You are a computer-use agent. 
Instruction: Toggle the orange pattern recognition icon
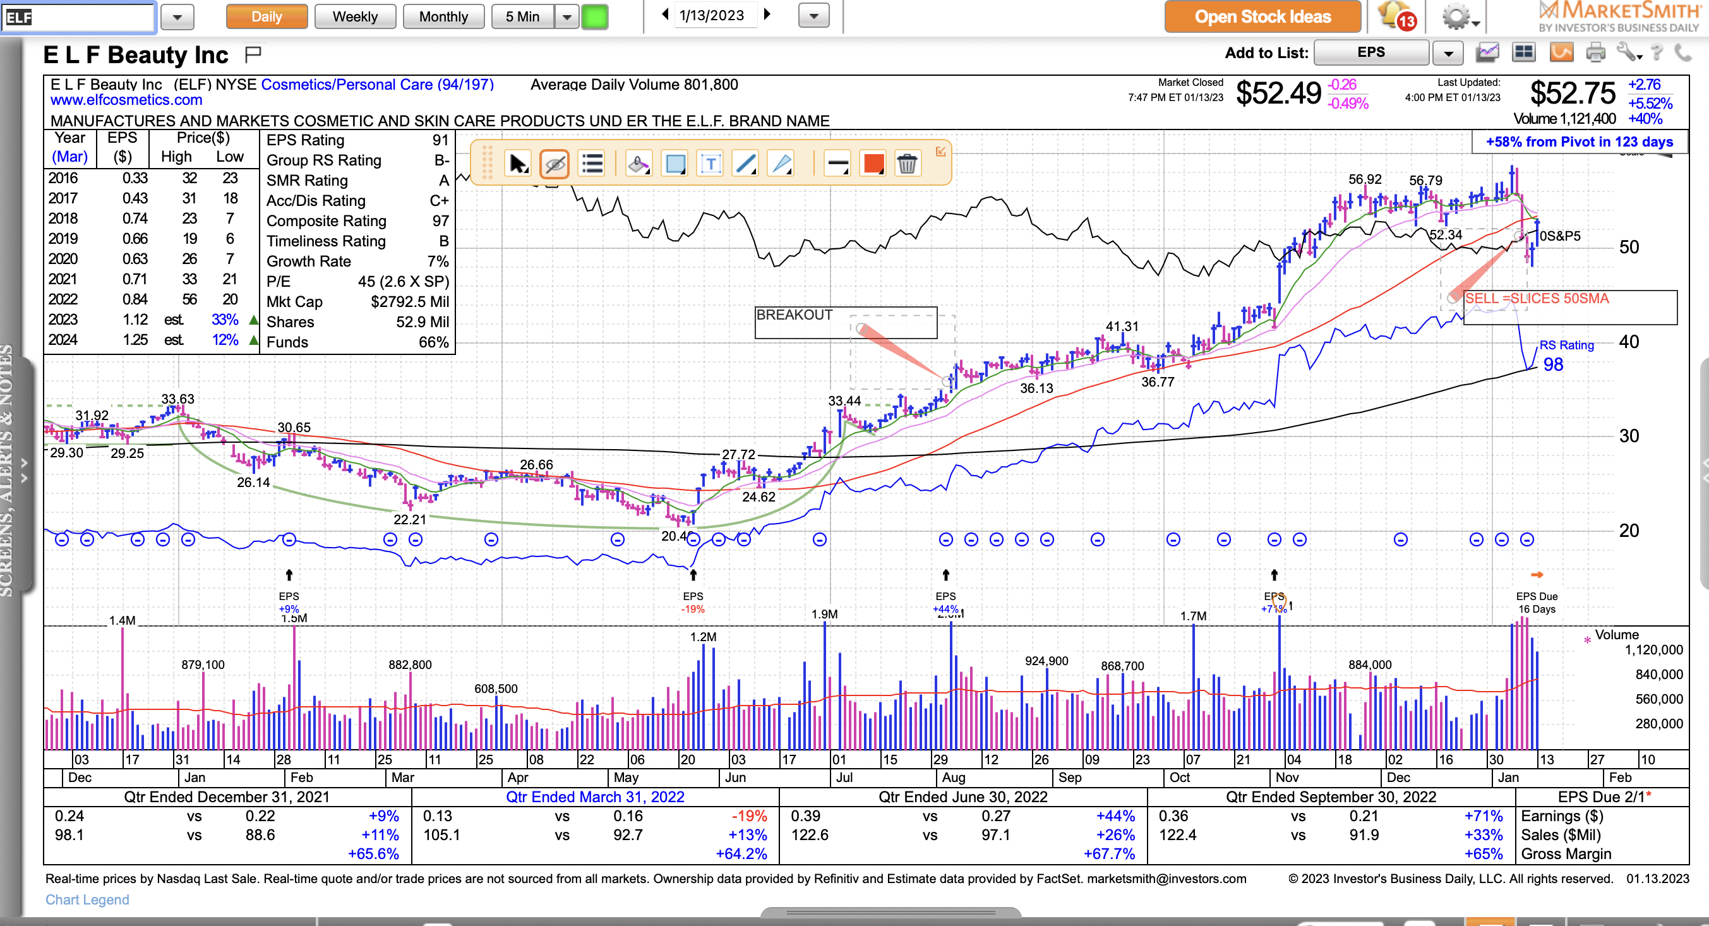(x=1561, y=52)
